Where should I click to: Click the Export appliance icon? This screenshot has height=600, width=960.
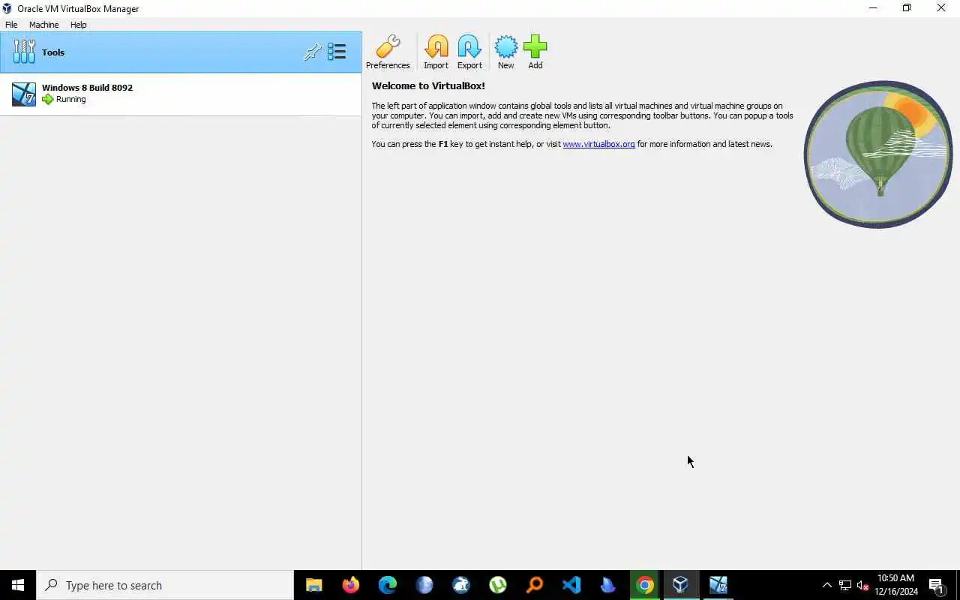(469, 52)
